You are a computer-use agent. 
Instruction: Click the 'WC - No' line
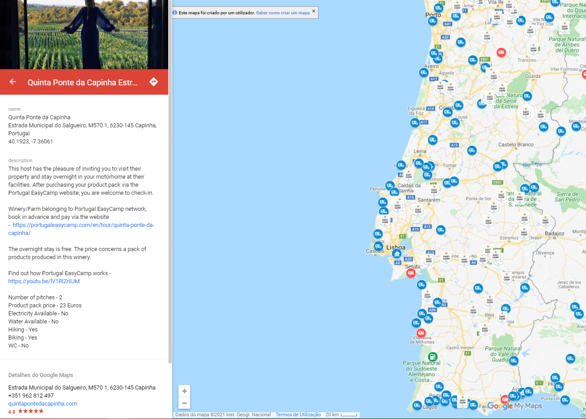pos(18,346)
